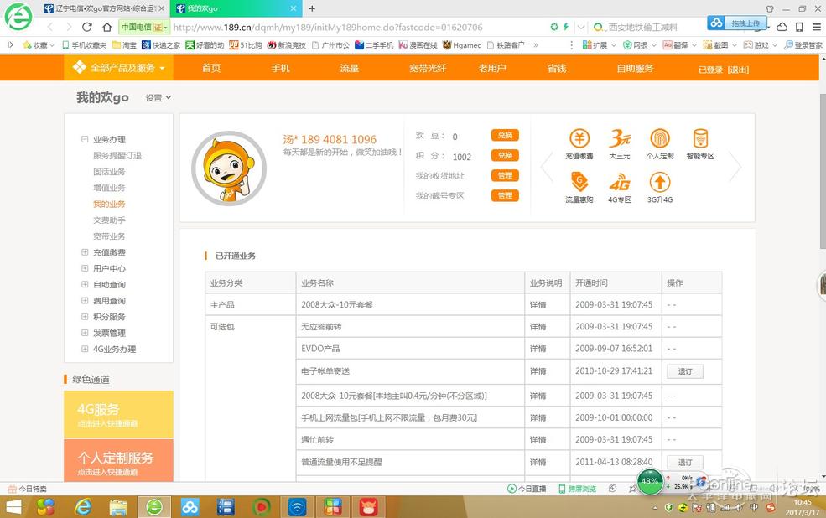826x518 pixels.
Task: Click the browser address bar URL
Action: click(328, 27)
